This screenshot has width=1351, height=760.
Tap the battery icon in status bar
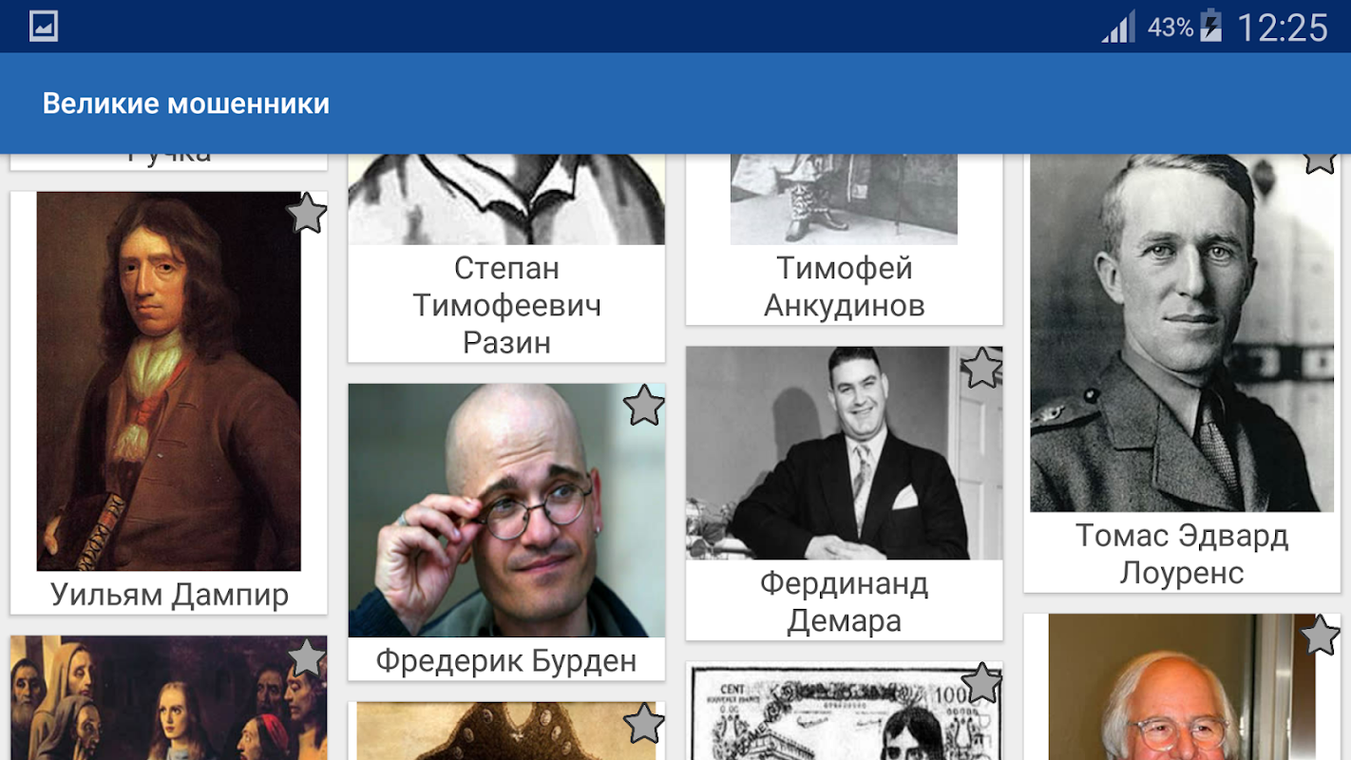tap(1210, 26)
